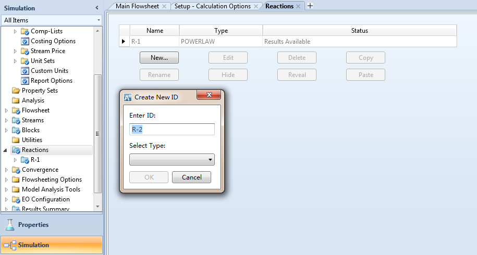The width and height of the screenshot is (477, 255).
Task: Click the R-1 name cell in table
Action: 154,42
